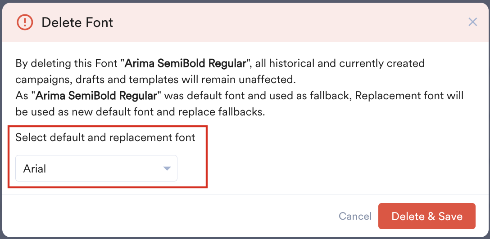Open the Arial font combo box
This screenshot has width=490, height=239.
96,169
